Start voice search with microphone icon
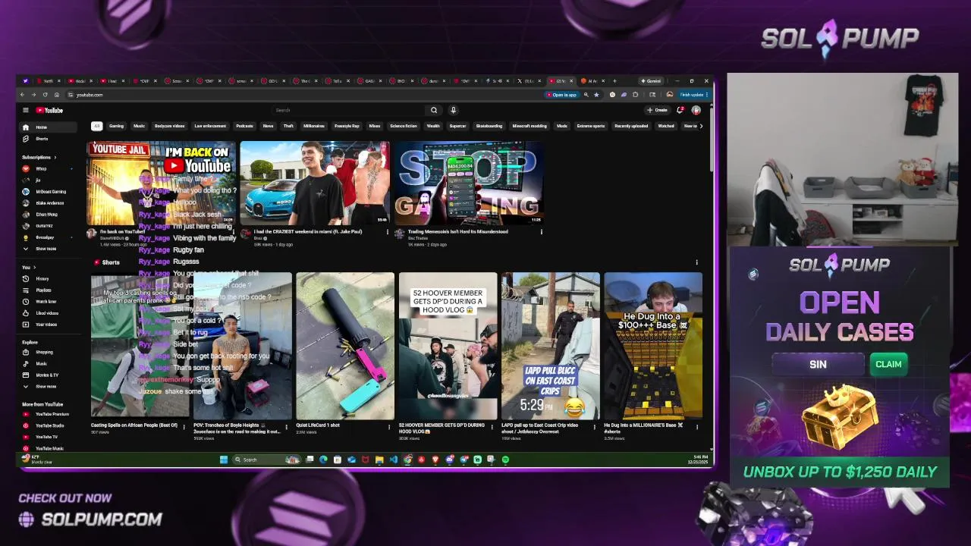This screenshot has width=971, height=546. click(453, 110)
